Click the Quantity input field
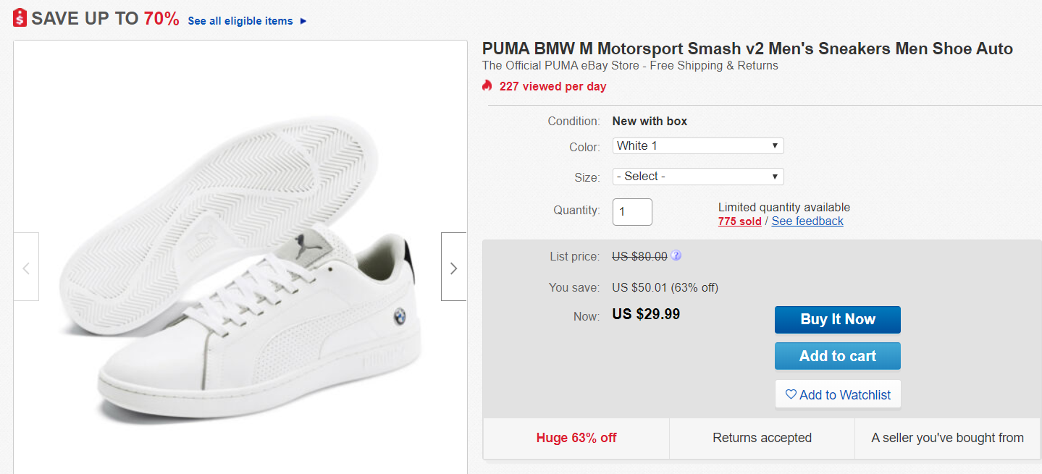 pyautogui.click(x=632, y=211)
